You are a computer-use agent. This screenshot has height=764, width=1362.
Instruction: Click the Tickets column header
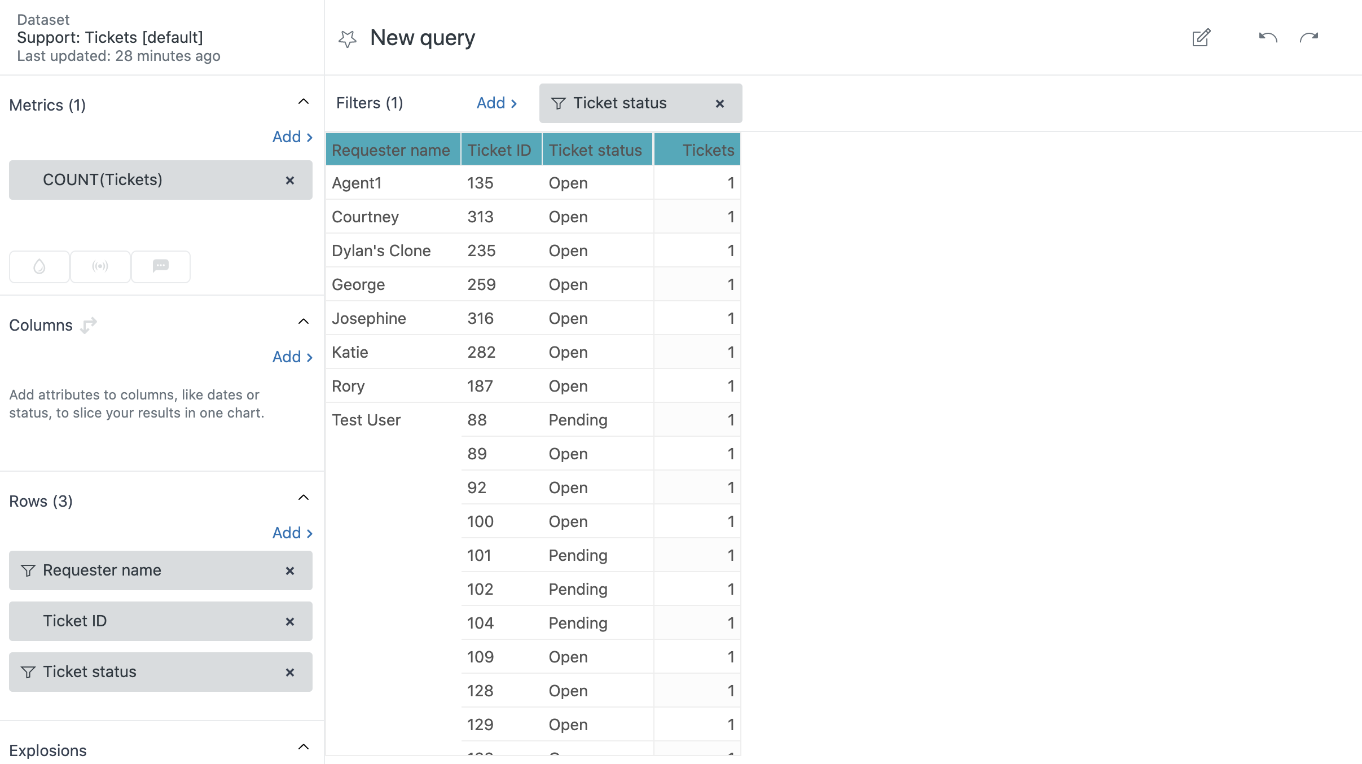coord(697,150)
